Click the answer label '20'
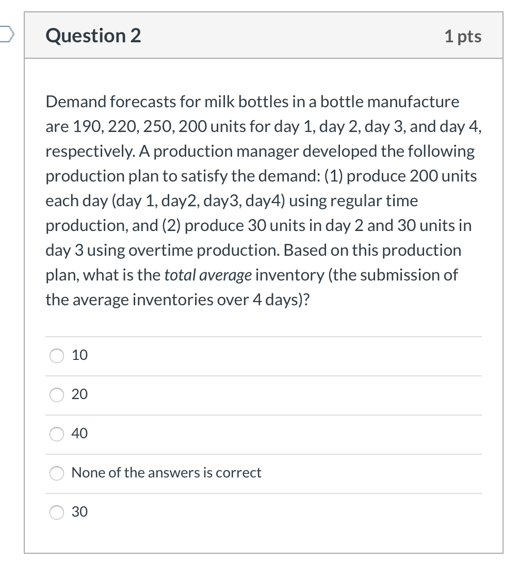Viewport: 518px width, 561px height. [79, 394]
